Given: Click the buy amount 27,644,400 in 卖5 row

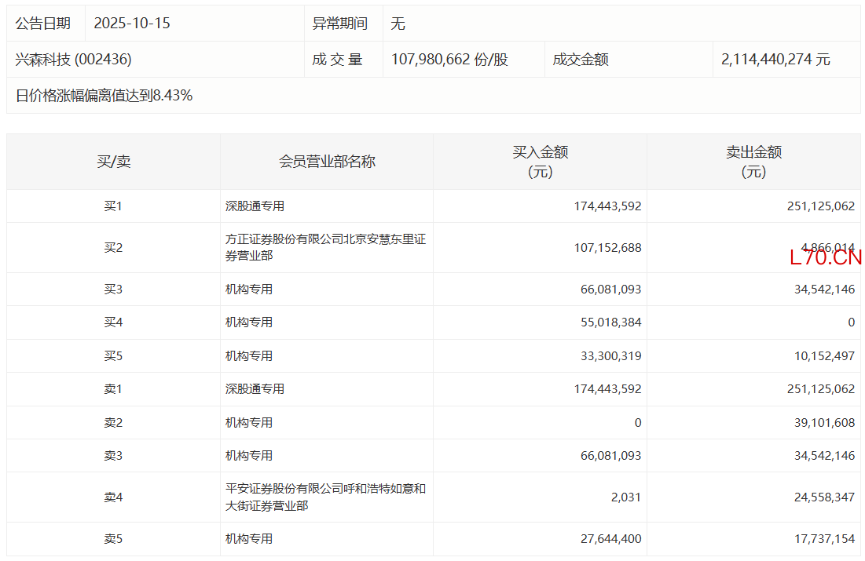Looking at the screenshot, I should point(610,539).
